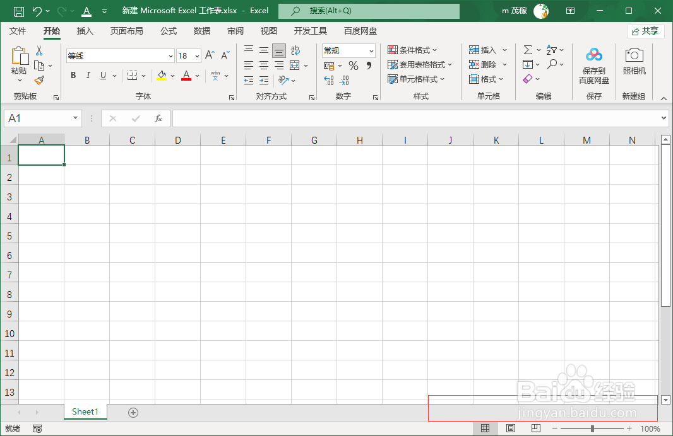This screenshot has height=436, width=673.
Task: Click the Cut scissors icon
Action: tap(39, 50)
